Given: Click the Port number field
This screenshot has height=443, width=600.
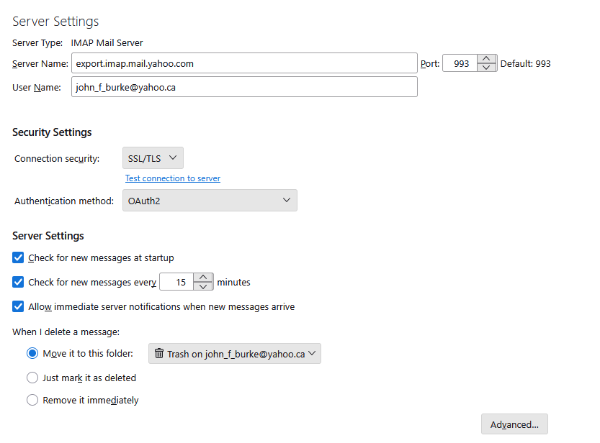Looking at the screenshot, I should coord(461,63).
